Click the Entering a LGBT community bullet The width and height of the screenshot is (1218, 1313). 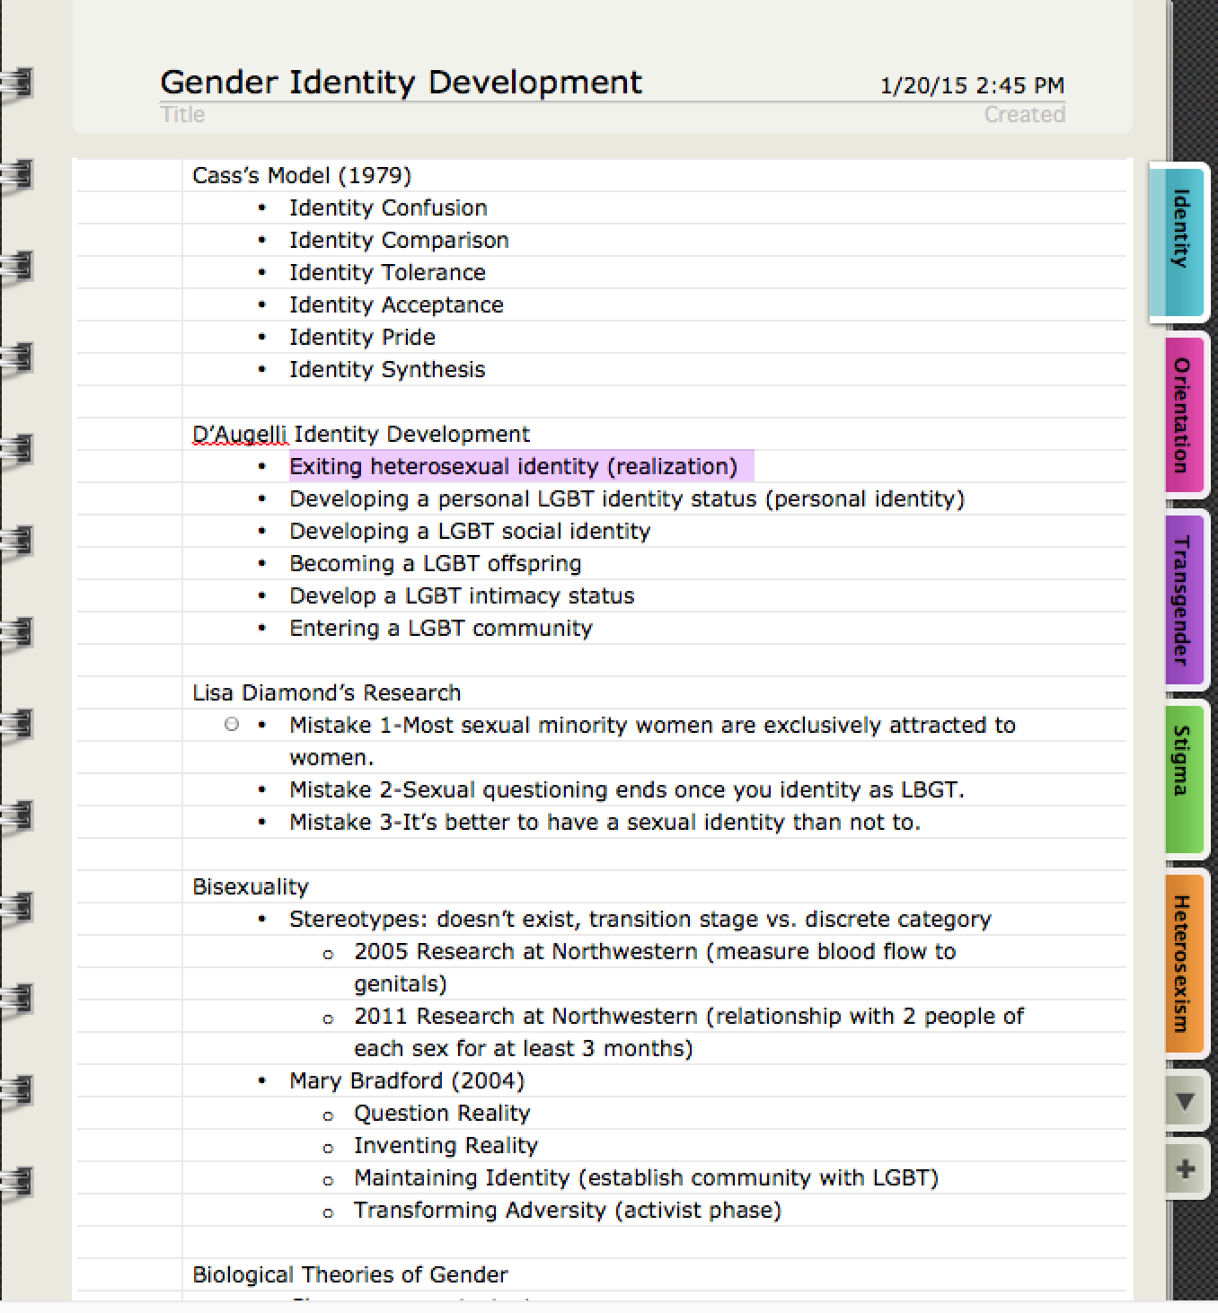440,629
